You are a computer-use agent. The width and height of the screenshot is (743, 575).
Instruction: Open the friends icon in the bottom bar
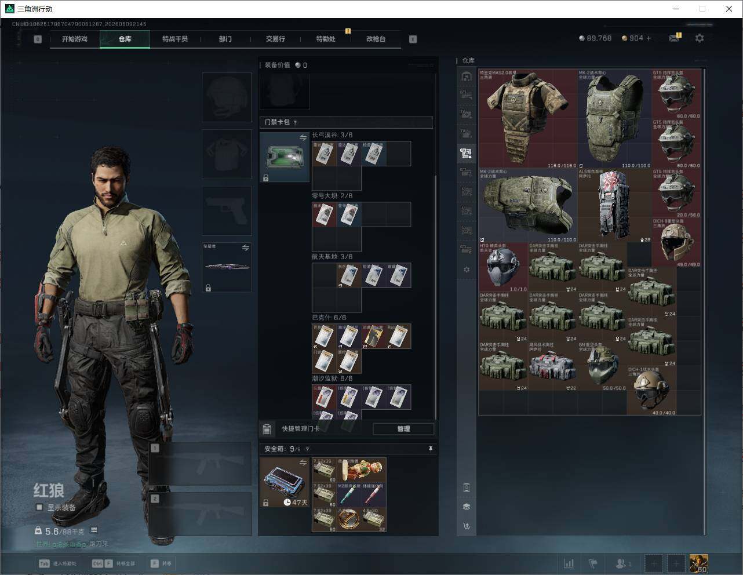pyautogui.click(x=623, y=563)
